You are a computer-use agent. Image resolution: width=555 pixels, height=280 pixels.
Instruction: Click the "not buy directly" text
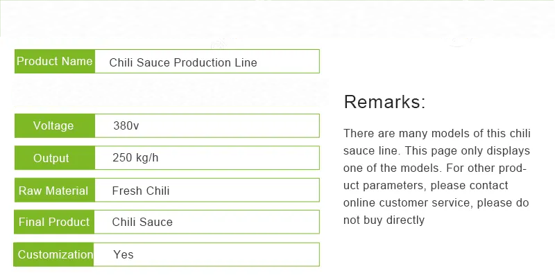[384, 220]
